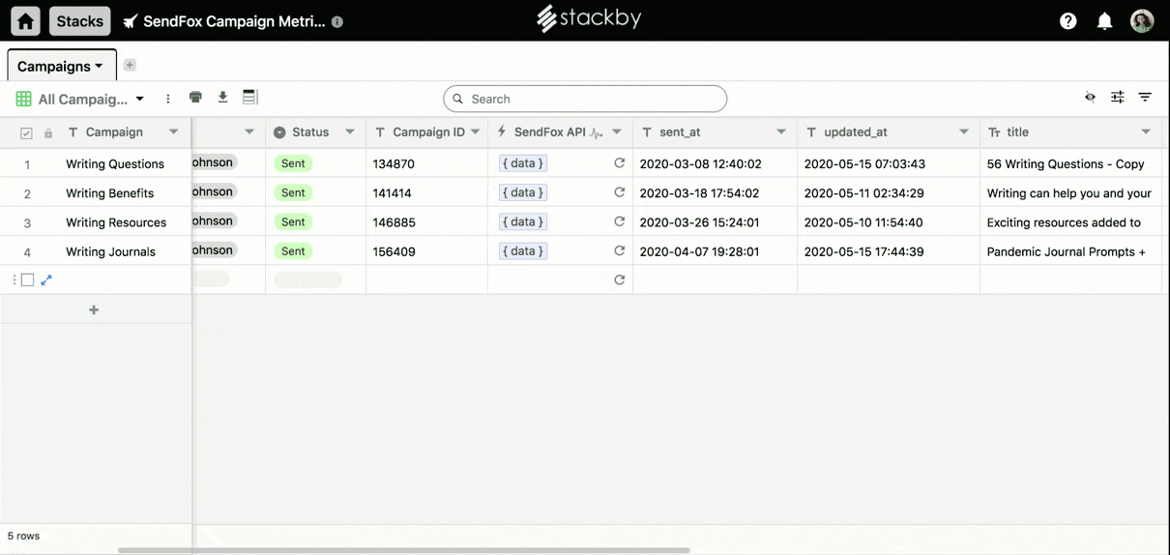
Task: Open the Help question mark icon
Action: (x=1068, y=21)
